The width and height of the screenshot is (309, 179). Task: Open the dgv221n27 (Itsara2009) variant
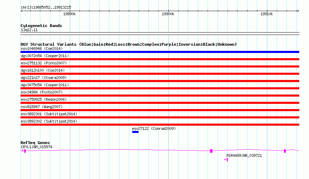44,78
